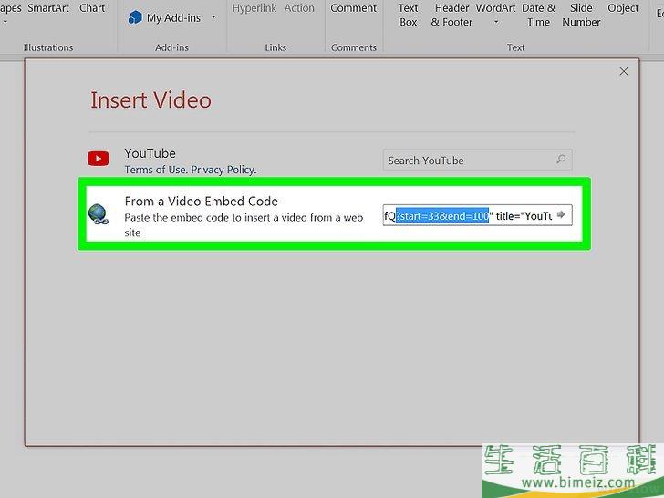
Task: Click Slide Number in ribbon
Action: (x=581, y=15)
